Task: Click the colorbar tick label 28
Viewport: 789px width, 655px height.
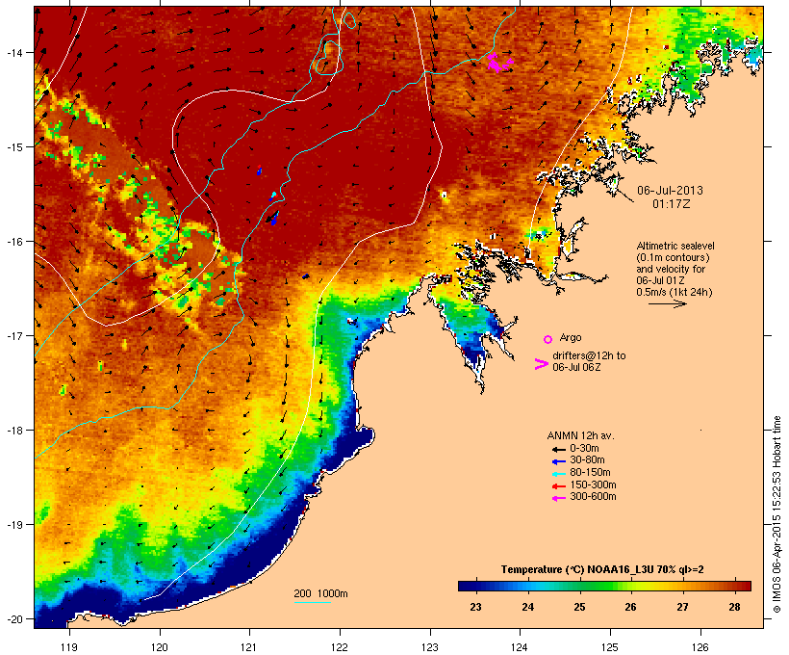Action: point(734,607)
